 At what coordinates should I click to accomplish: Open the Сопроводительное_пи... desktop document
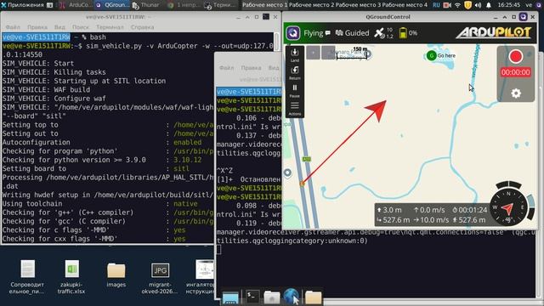27,276
